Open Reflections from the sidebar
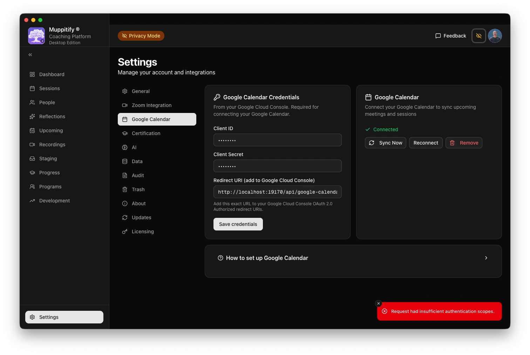Viewport: 530px width, 355px height. click(x=52, y=116)
